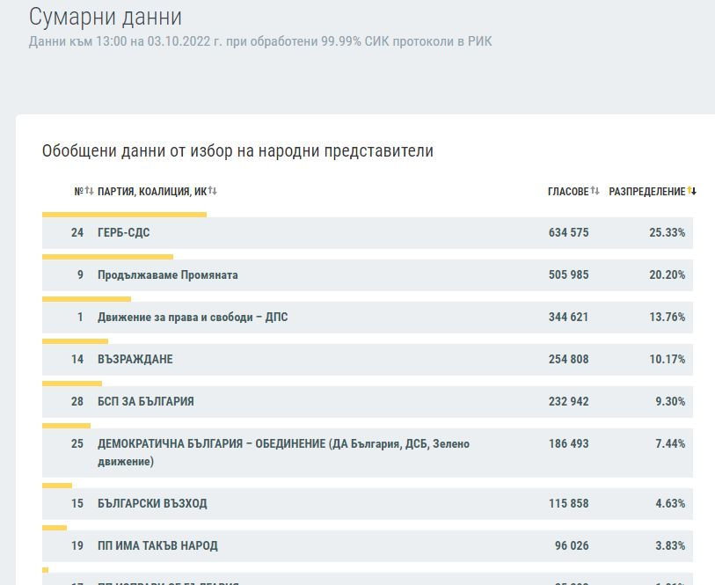The height and width of the screenshot is (585, 715).
Task: Click the ПАРТИЯ, КОАЛИЦИЯ, ИК column header
Action: (152, 192)
